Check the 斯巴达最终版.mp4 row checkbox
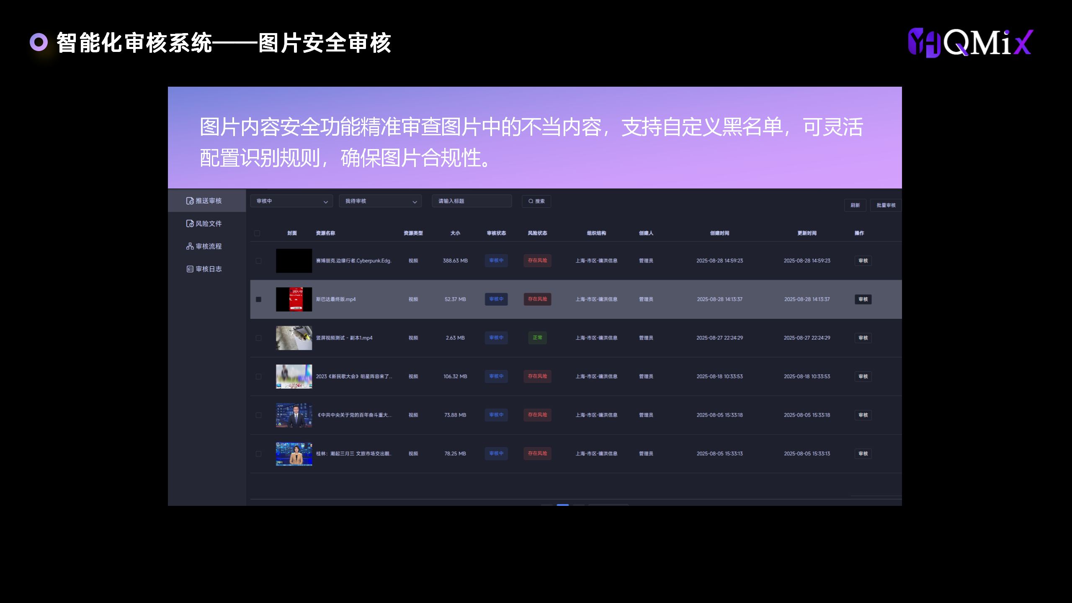This screenshot has width=1072, height=603. click(258, 299)
